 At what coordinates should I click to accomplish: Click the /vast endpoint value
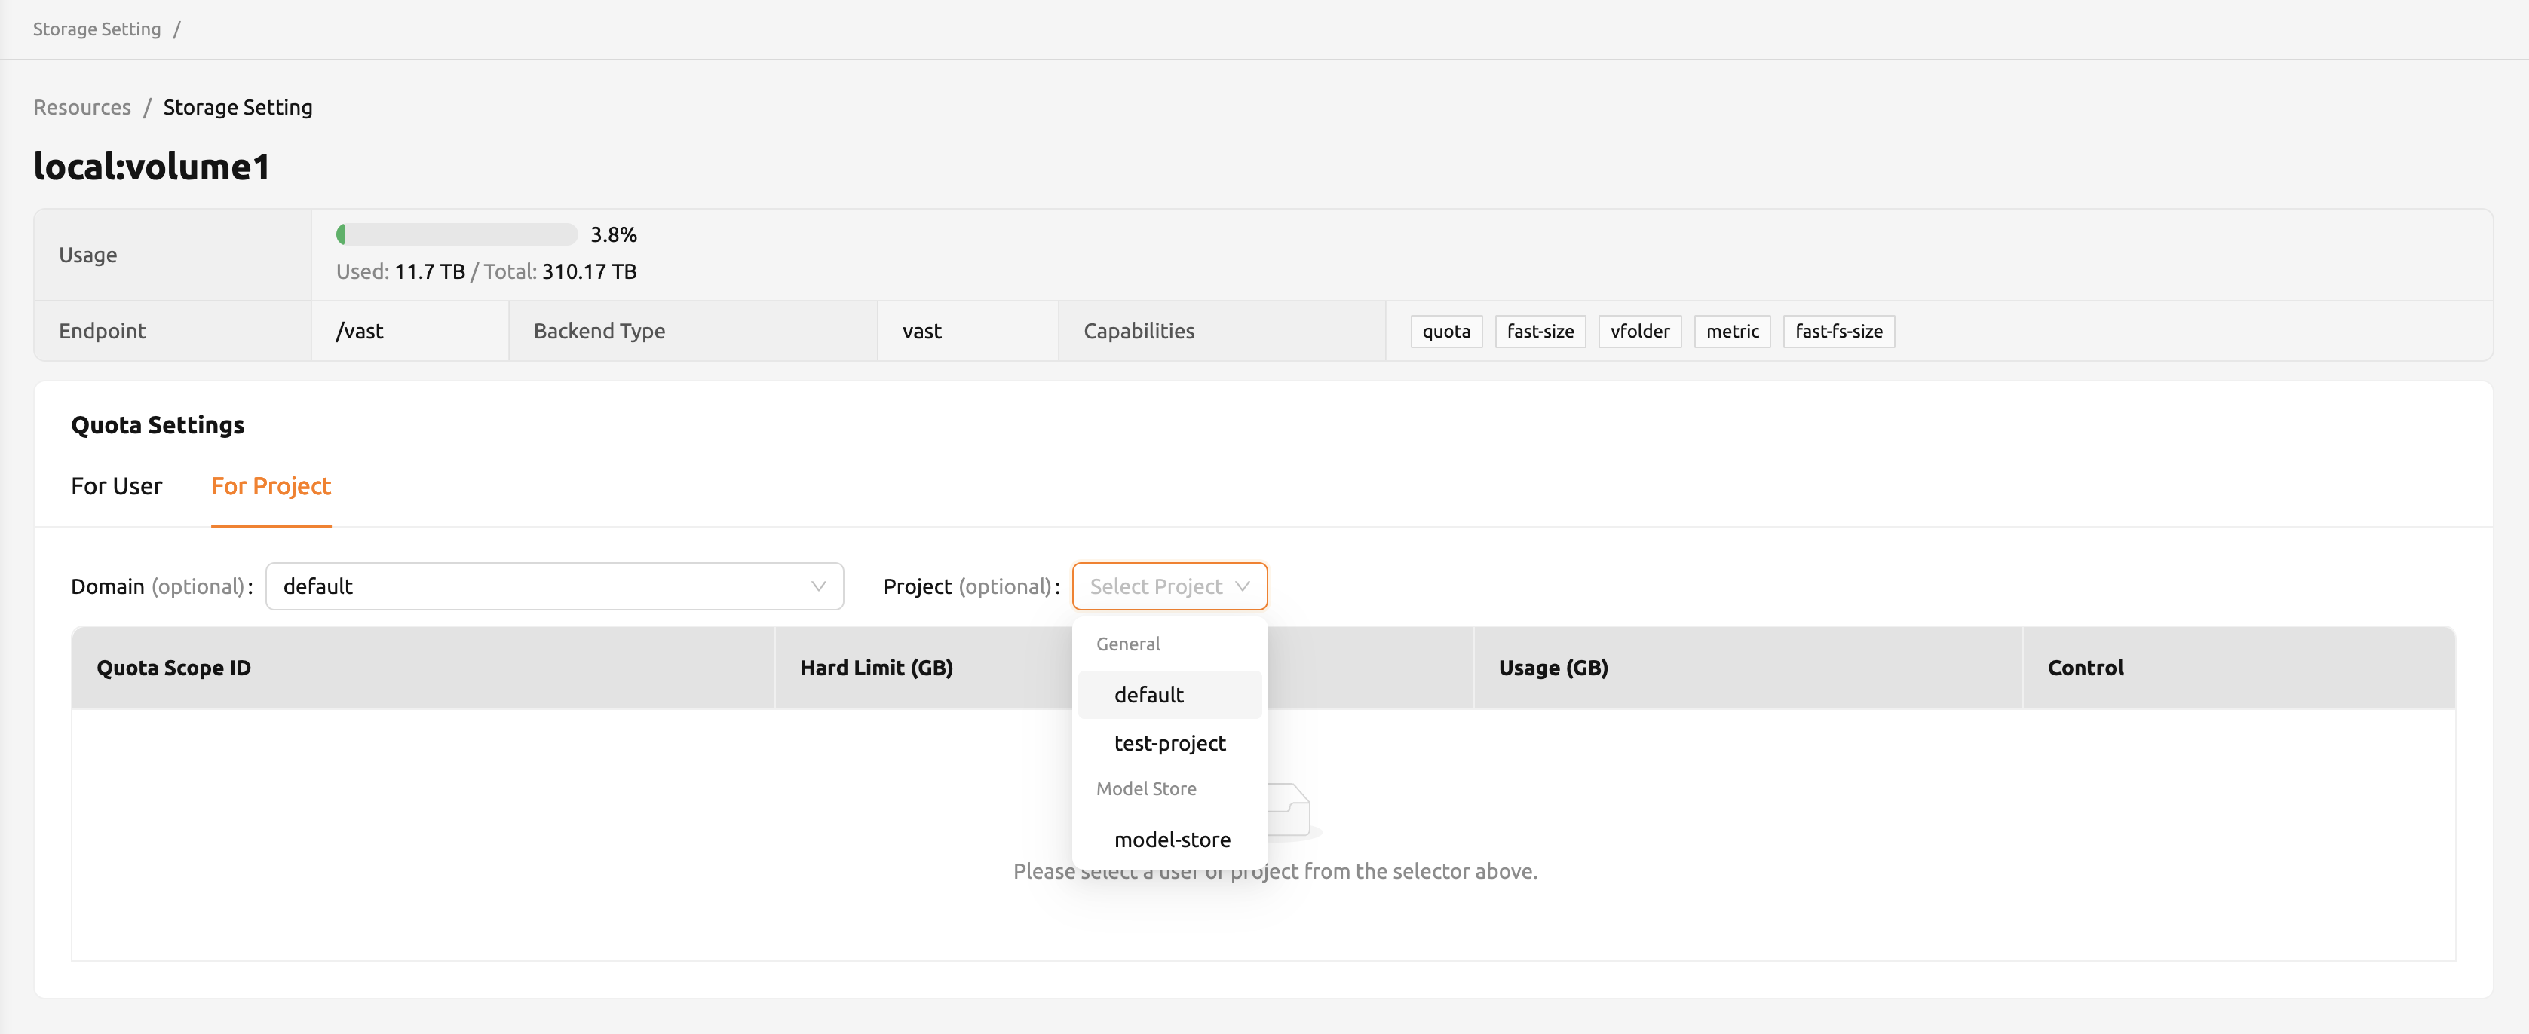[x=360, y=331]
